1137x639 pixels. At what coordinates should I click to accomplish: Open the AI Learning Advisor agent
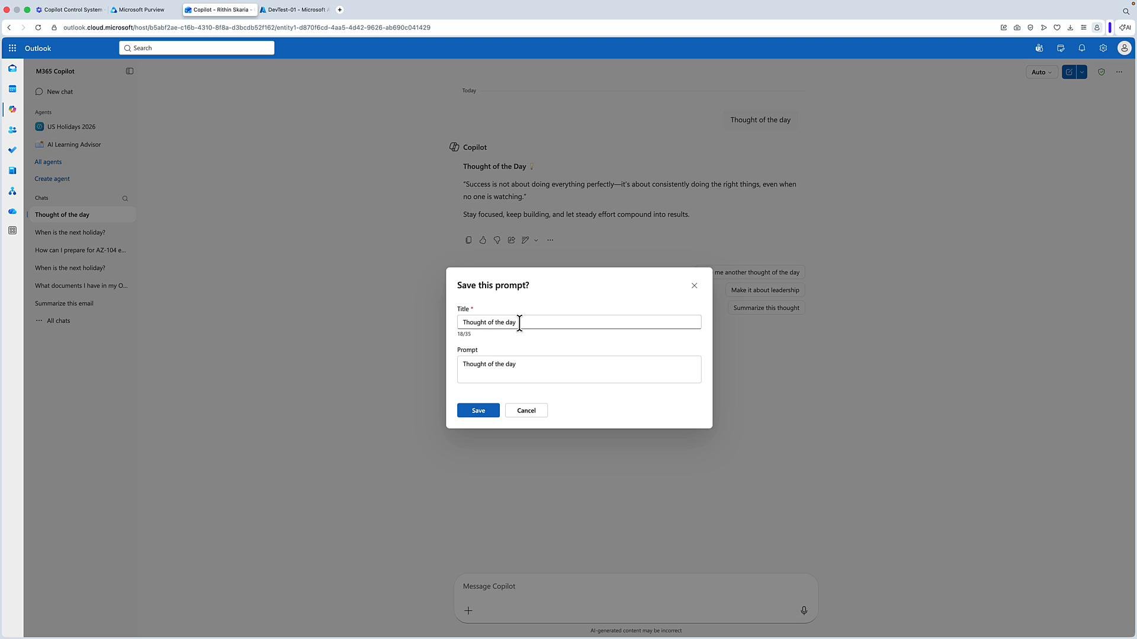tap(74, 144)
